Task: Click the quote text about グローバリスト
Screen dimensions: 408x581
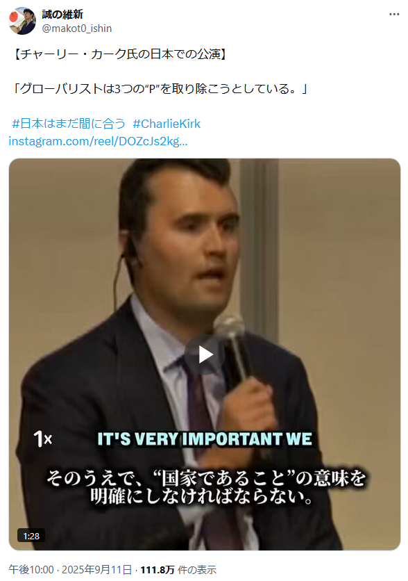Action: [x=159, y=89]
